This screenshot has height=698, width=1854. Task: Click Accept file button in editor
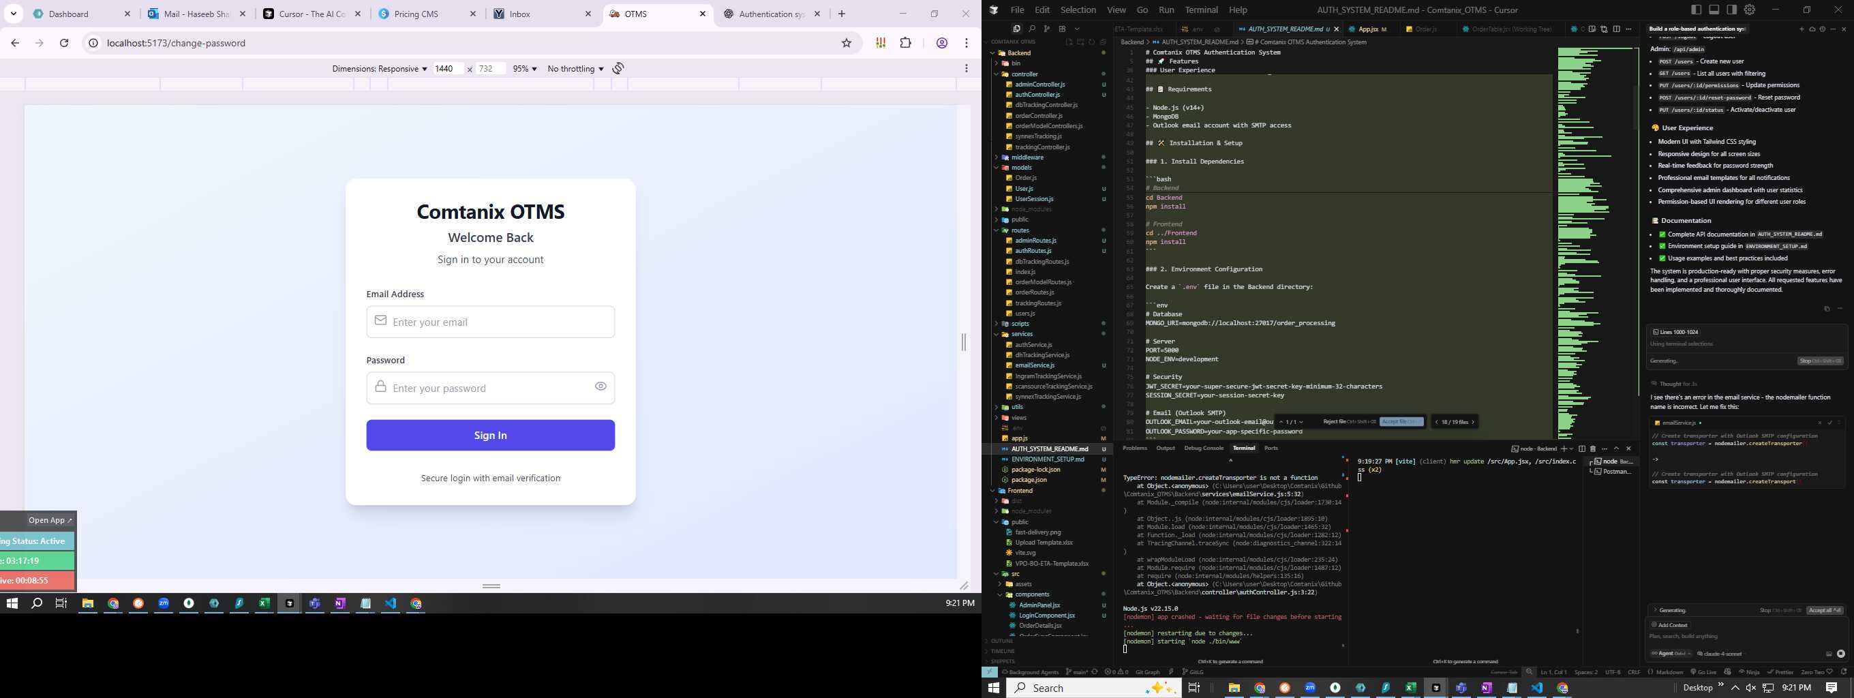tap(1401, 422)
